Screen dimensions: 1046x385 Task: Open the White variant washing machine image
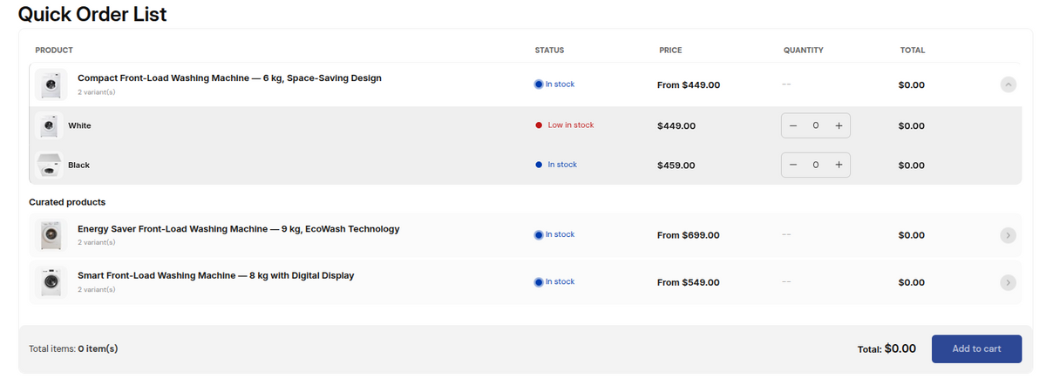tap(47, 125)
